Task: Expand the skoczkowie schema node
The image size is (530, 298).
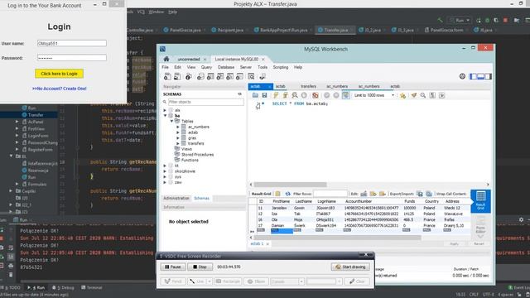Action: (165, 171)
